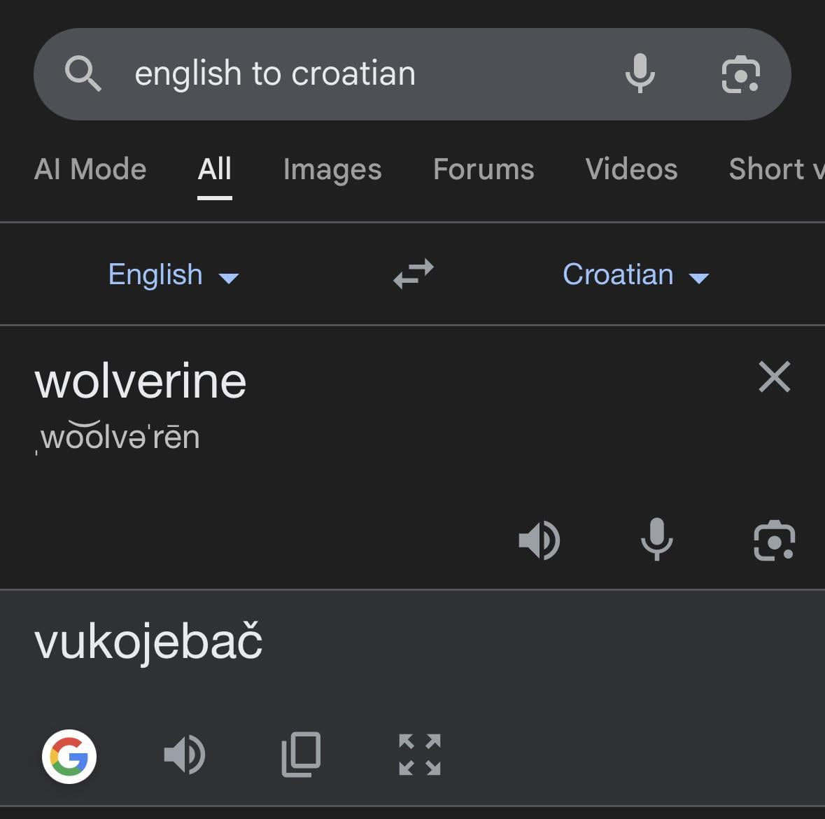Copy the Croatian translation

point(301,755)
